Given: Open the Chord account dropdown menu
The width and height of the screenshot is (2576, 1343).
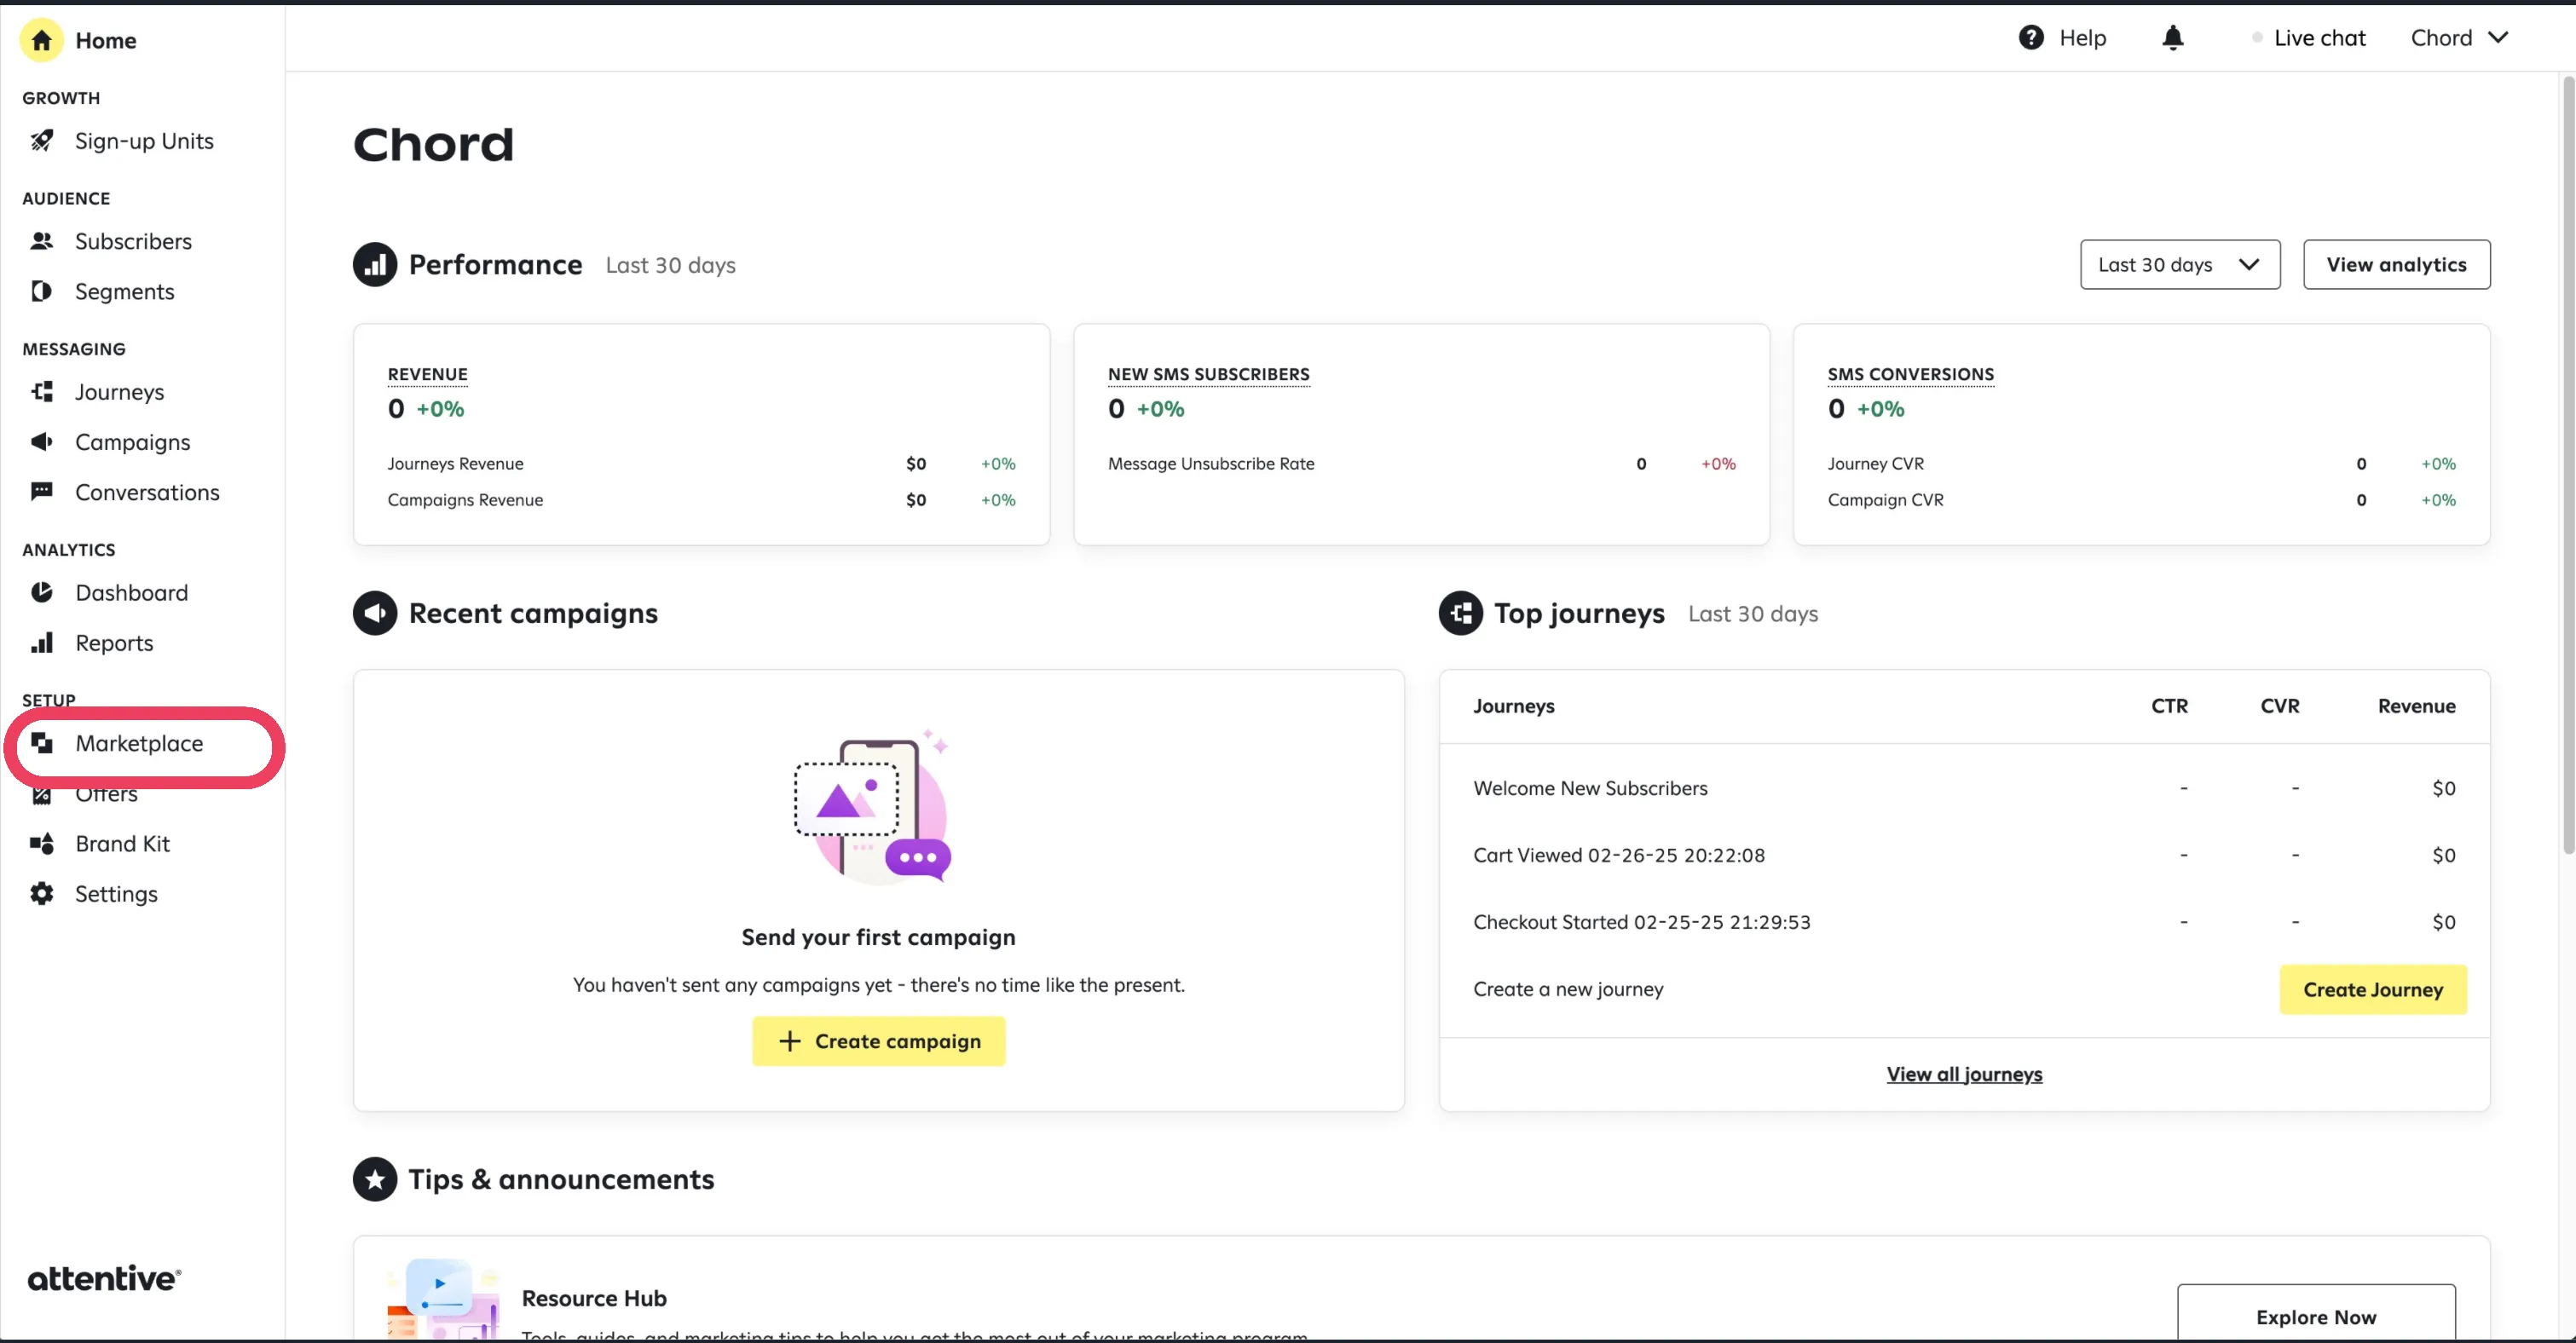Looking at the screenshot, I should (2460, 38).
